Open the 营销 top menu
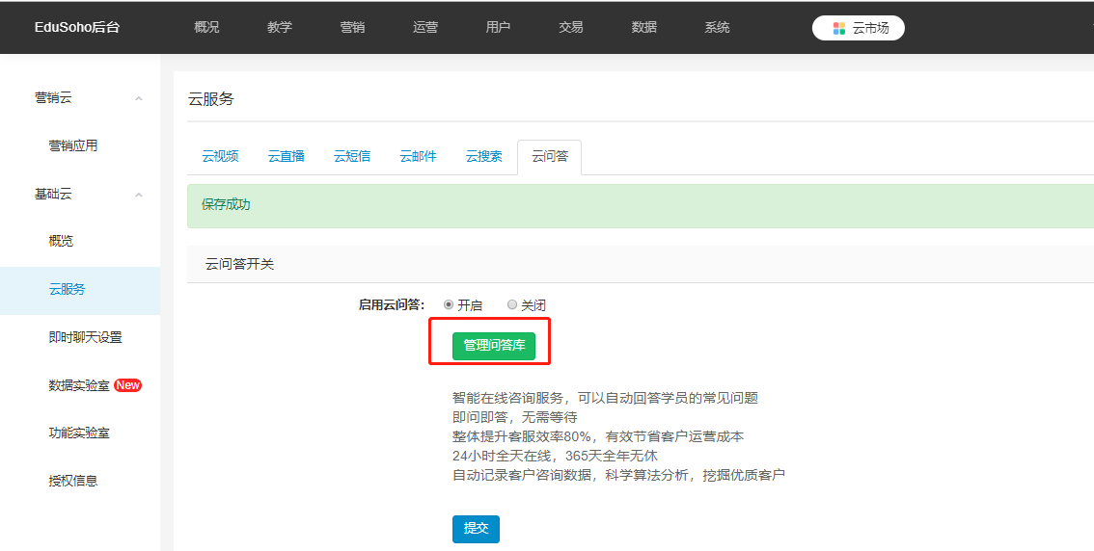The width and height of the screenshot is (1094, 551). 352,27
